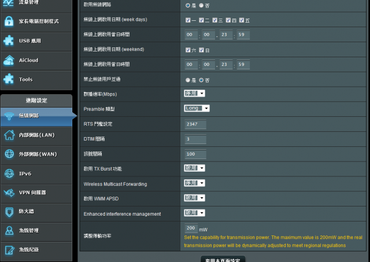The width and height of the screenshot is (370, 262).
Task: Open VPN 伺服器 menu item
Action: click(x=36, y=194)
